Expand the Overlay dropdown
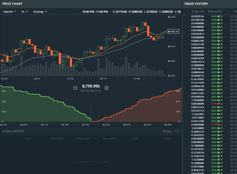Viewport: 237px width, 174px height. pos(40,11)
